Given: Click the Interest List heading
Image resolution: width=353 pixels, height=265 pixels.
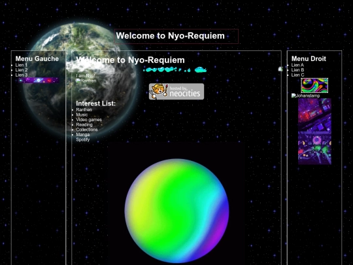Looking at the screenshot, I should tap(95, 103).
